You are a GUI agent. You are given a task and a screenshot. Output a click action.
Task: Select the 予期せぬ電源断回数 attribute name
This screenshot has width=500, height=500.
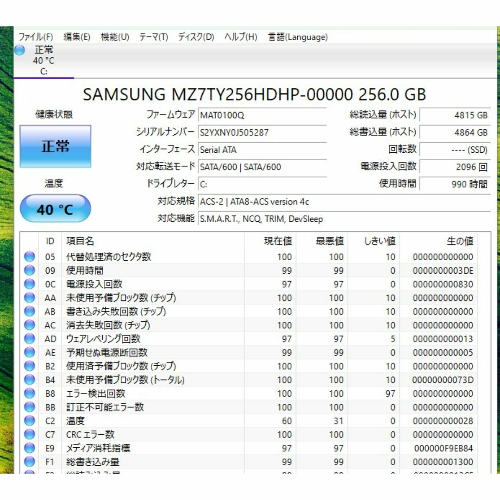(107, 352)
